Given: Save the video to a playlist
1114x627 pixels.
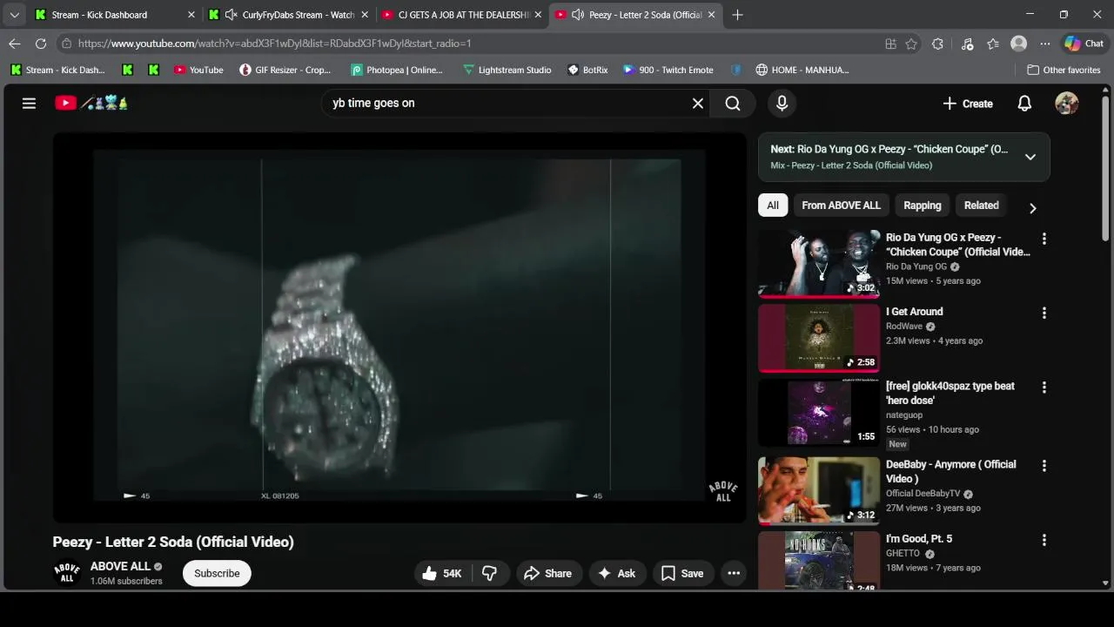Looking at the screenshot, I should point(683,573).
